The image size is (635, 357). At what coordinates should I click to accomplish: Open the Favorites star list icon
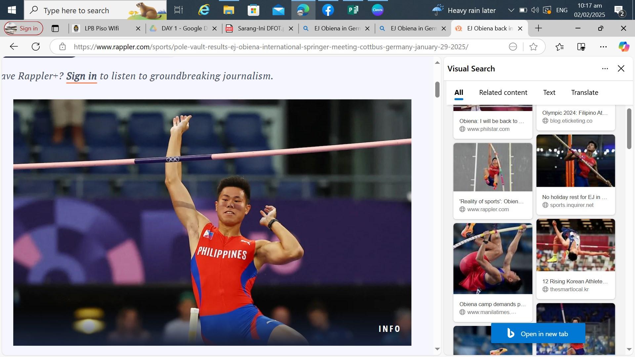(x=559, y=47)
